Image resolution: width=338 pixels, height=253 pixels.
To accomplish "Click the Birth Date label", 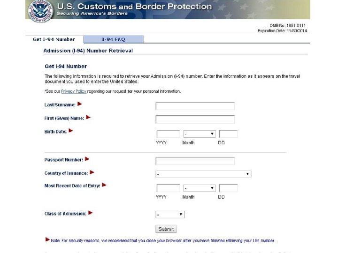I will 55,132.
